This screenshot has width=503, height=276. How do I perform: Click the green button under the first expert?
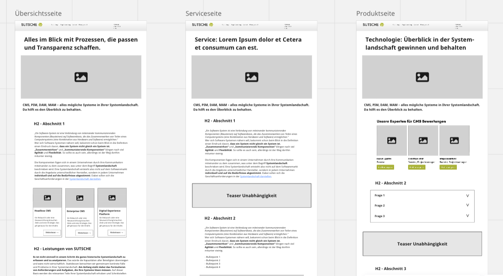pos(386,167)
